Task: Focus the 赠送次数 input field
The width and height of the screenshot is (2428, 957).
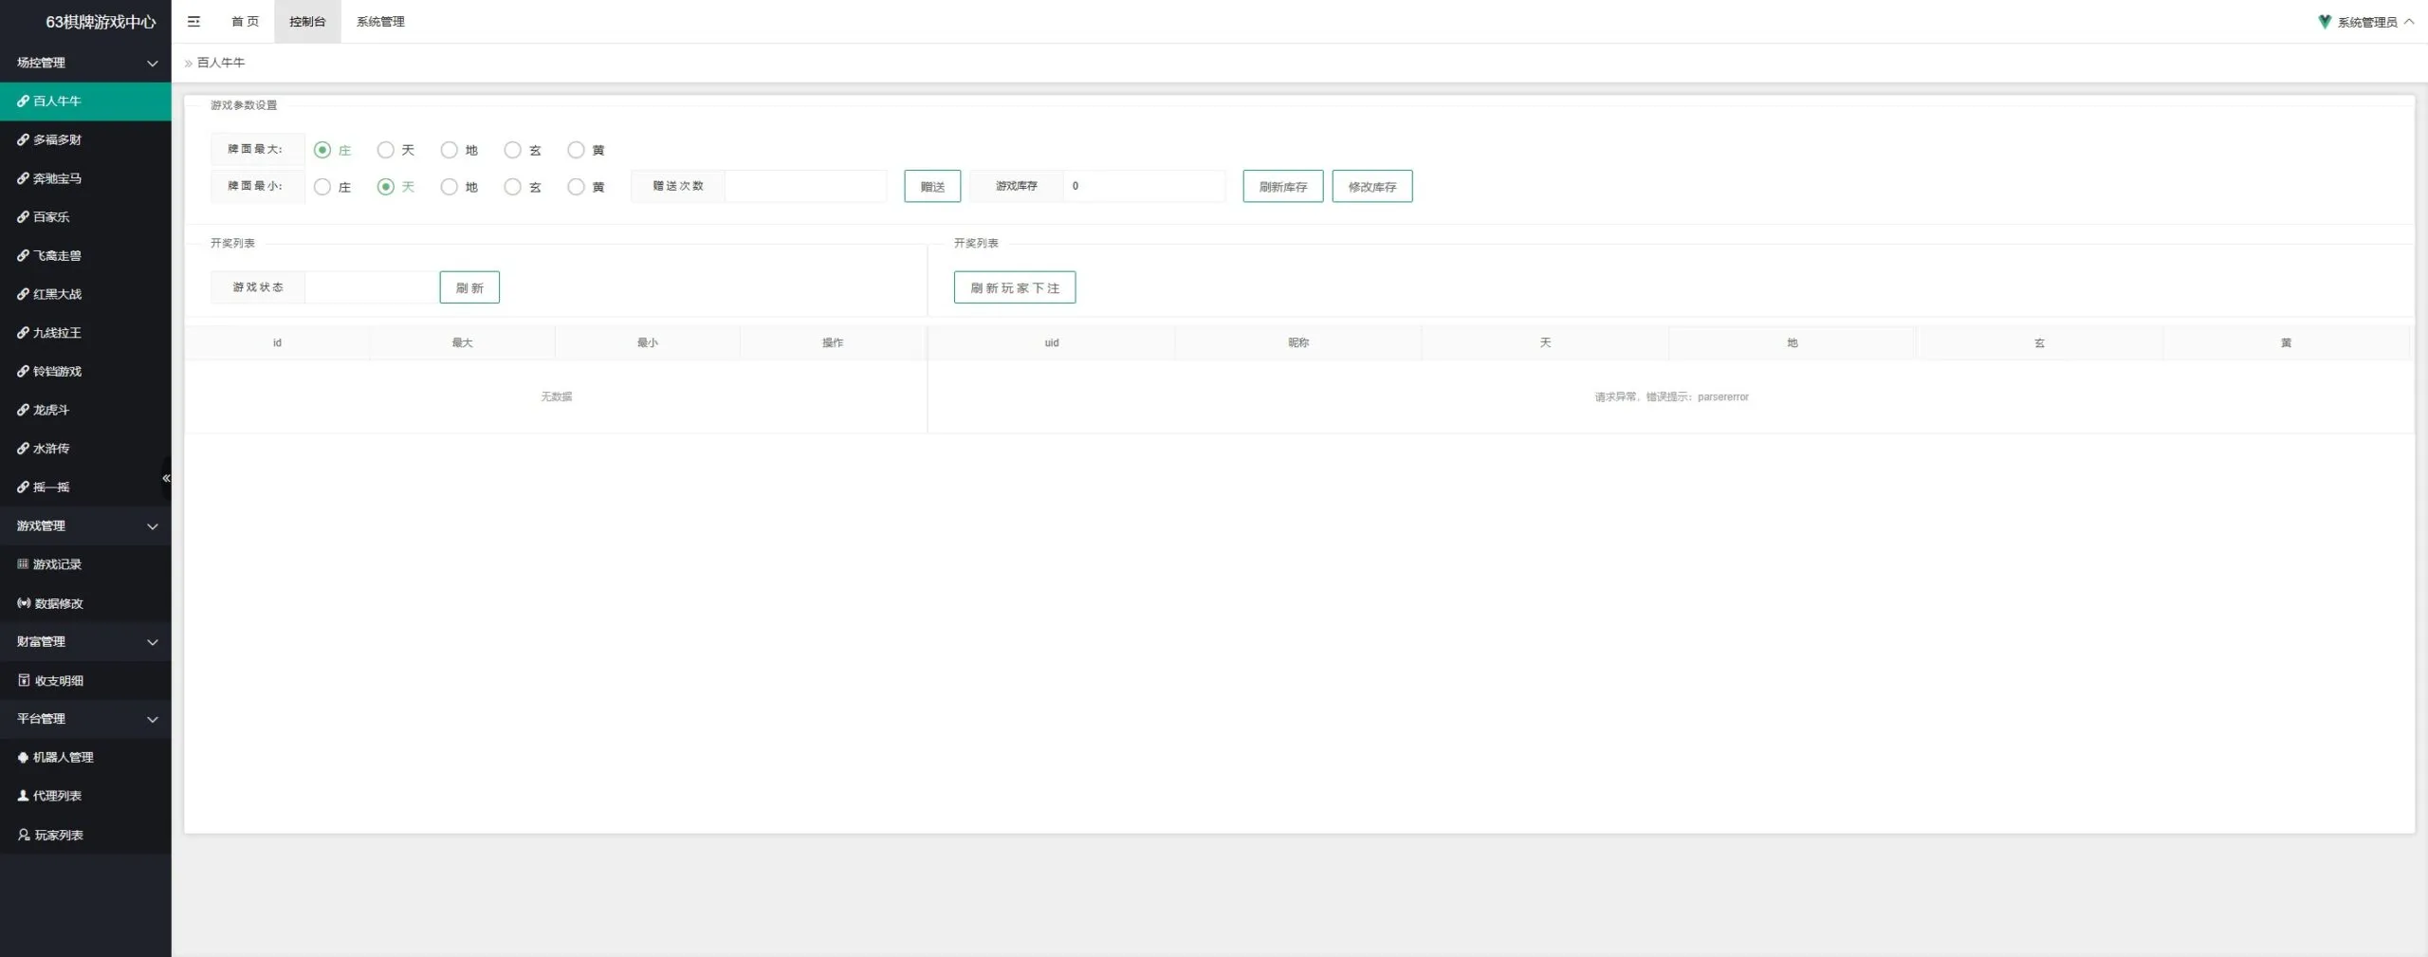Action: coord(805,186)
